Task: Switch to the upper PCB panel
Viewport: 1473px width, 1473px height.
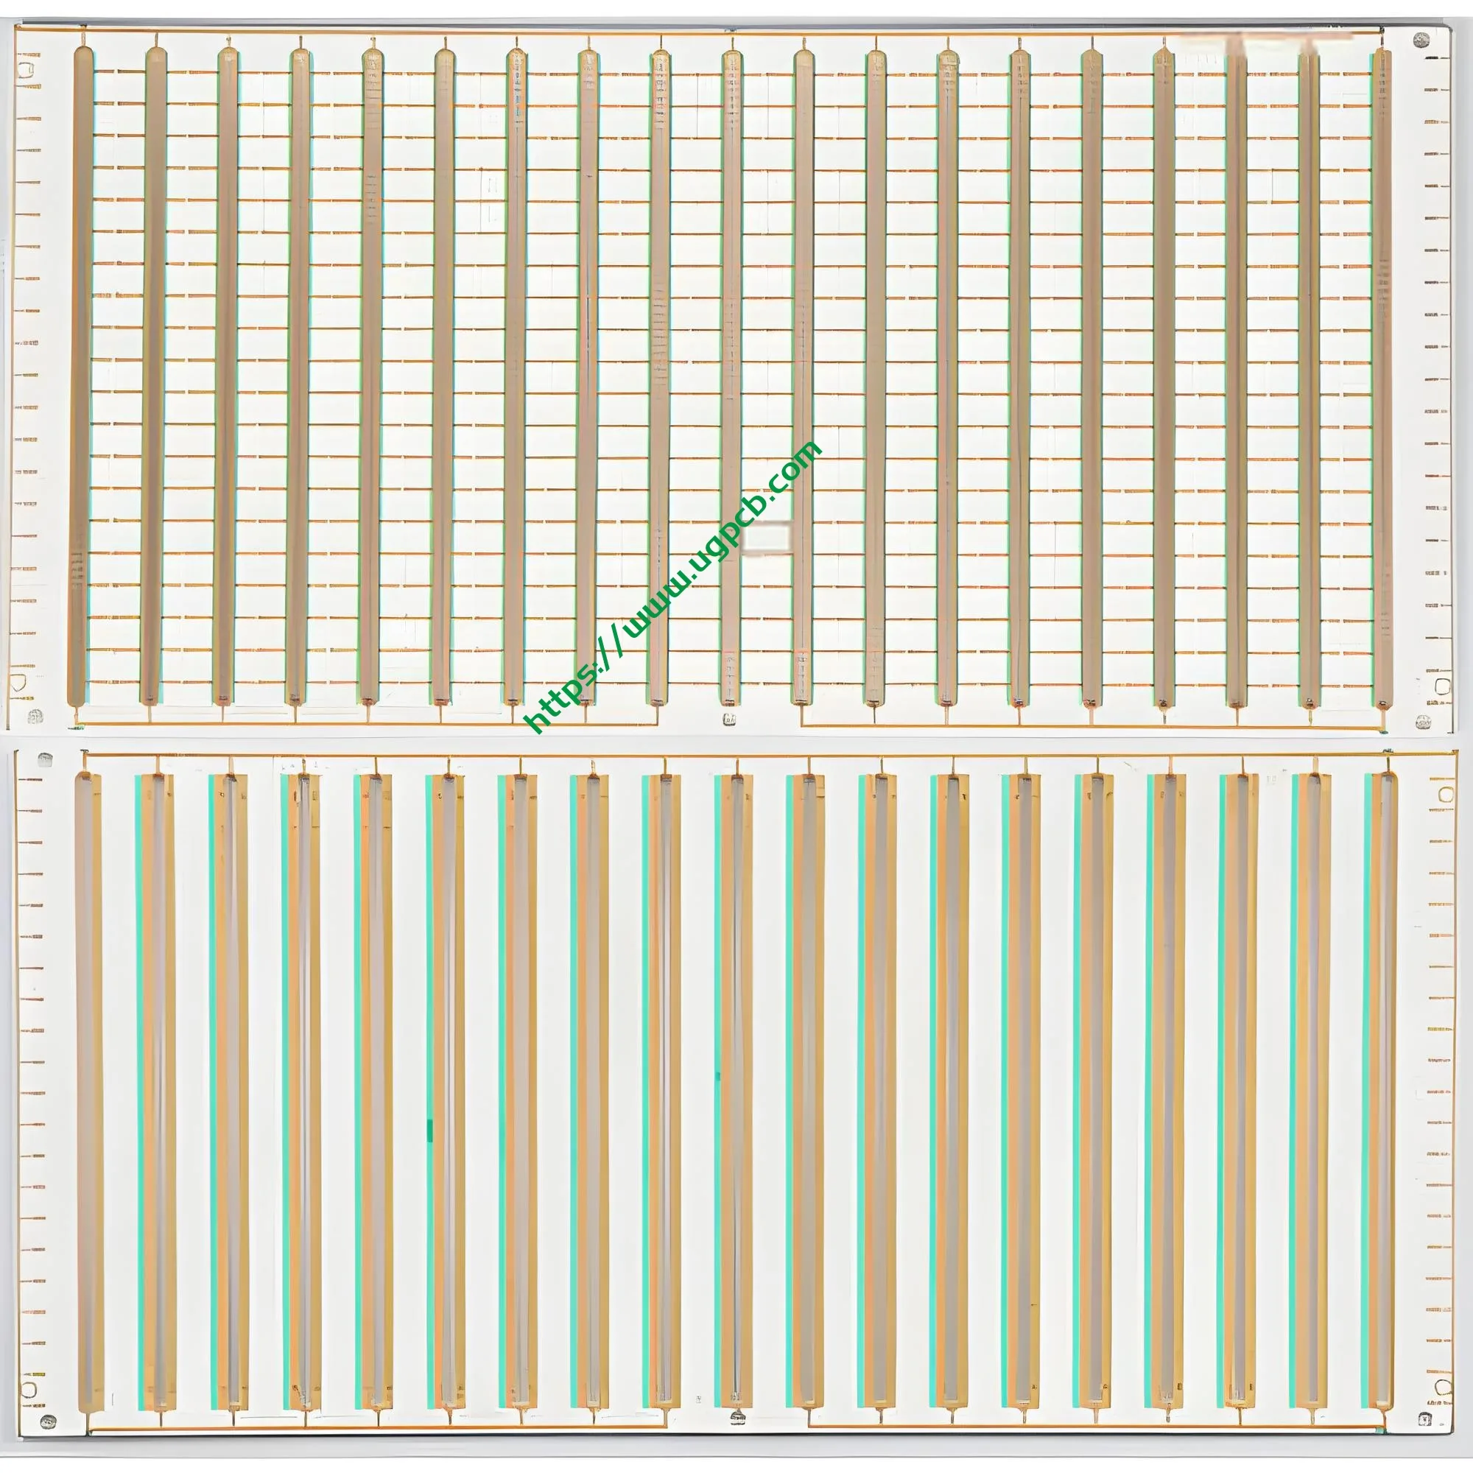Action: (732, 382)
